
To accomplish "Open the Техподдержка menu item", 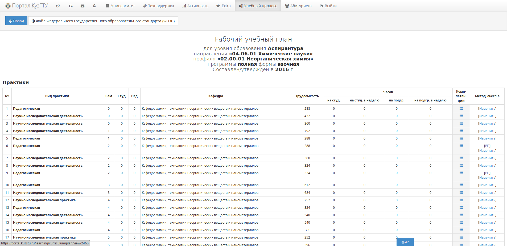I will click(x=158, y=6).
